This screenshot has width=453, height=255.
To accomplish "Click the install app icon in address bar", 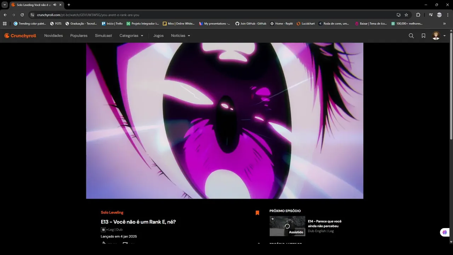I will [398, 15].
